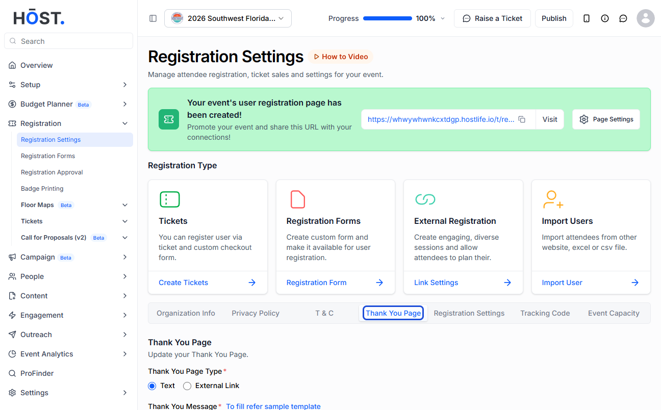This screenshot has height=410, width=661.
Task: Click the Outreach paper plane icon
Action: 12,335
